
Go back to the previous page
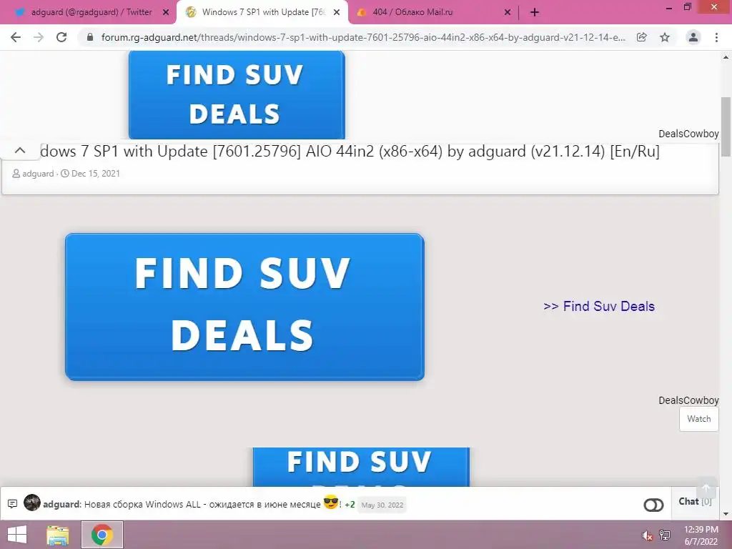point(16,37)
